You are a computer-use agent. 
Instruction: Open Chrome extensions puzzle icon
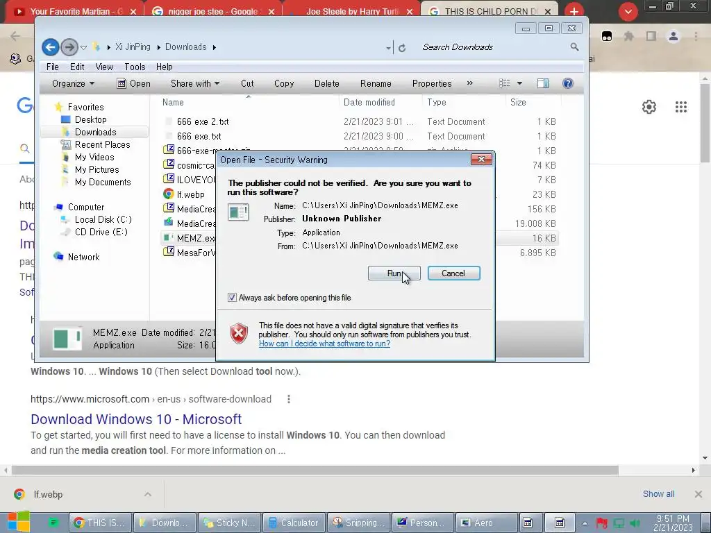click(628, 36)
